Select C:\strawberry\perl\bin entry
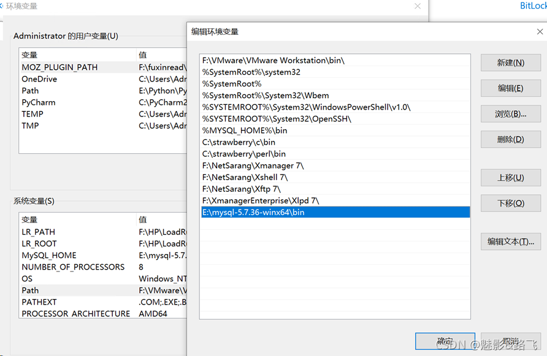Viewport: 547px width, 356px height. click(x=335, y=154)
